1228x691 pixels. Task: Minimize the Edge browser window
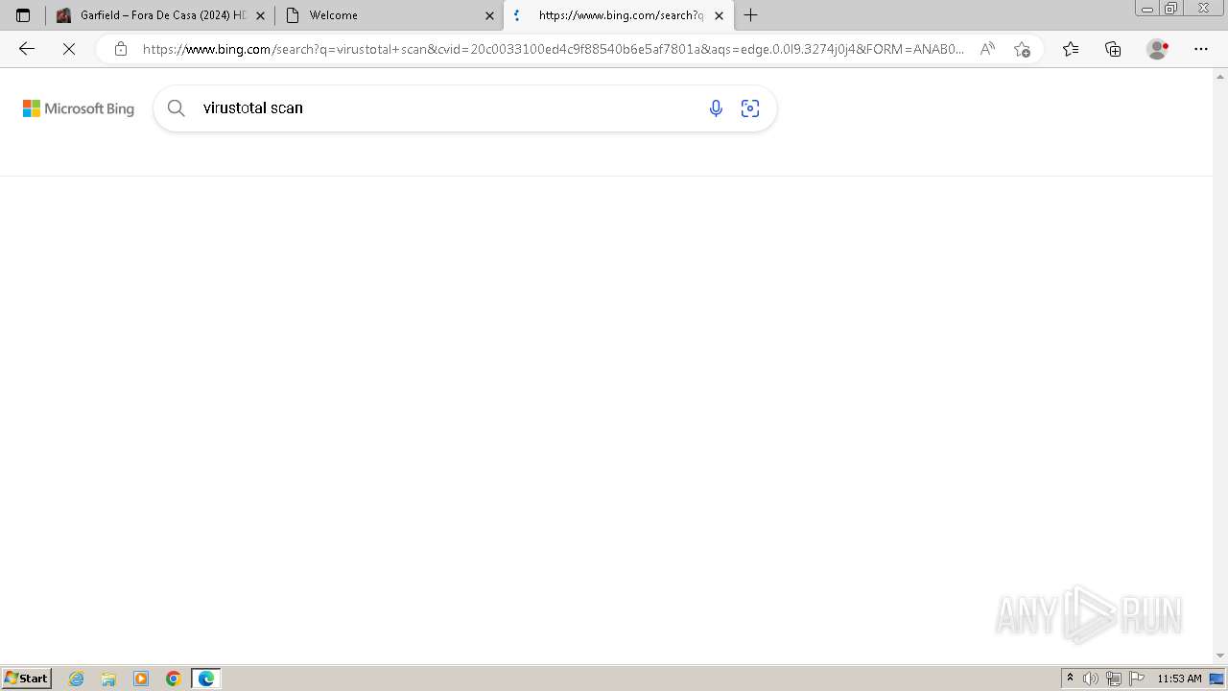point(1147,9)
